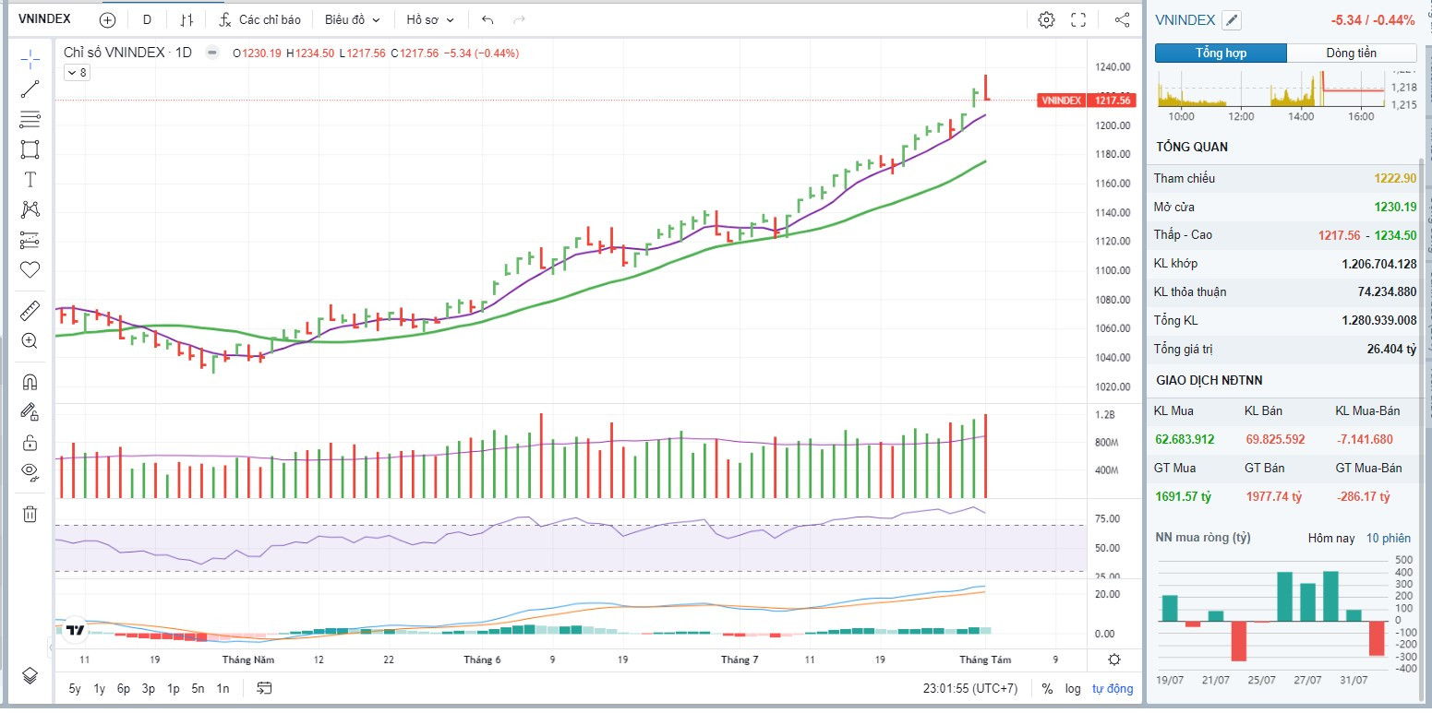Click the add symbol plus button
The width and height of the screenshot is (1432, 713).
coord(108,19)
